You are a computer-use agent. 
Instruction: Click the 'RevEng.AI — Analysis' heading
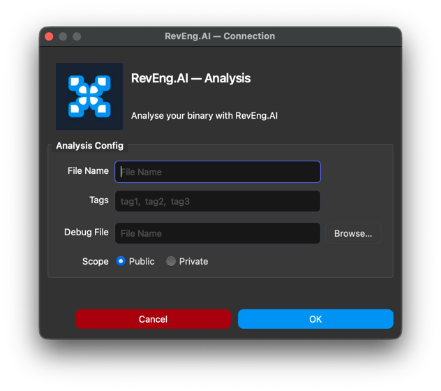(190, 78)
